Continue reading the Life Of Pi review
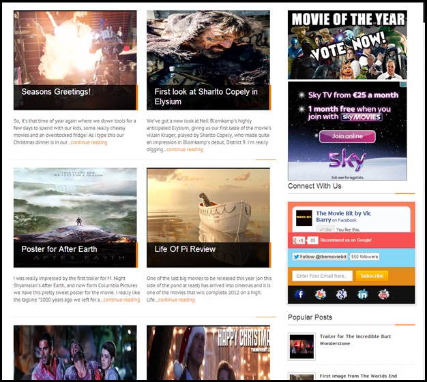 [x=177, y=300]
